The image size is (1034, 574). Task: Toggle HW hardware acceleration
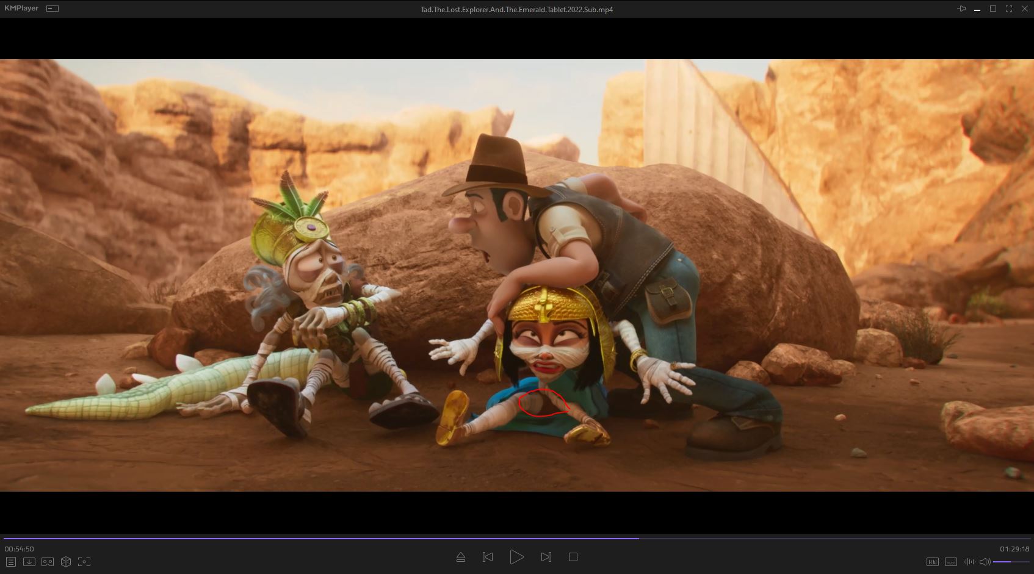pyautogui.click(x=932, y=562)
